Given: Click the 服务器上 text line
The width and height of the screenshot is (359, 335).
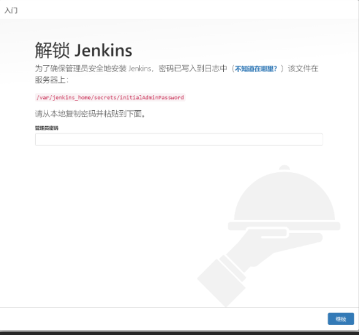Looking at the screenshot, I should point(51,79).
